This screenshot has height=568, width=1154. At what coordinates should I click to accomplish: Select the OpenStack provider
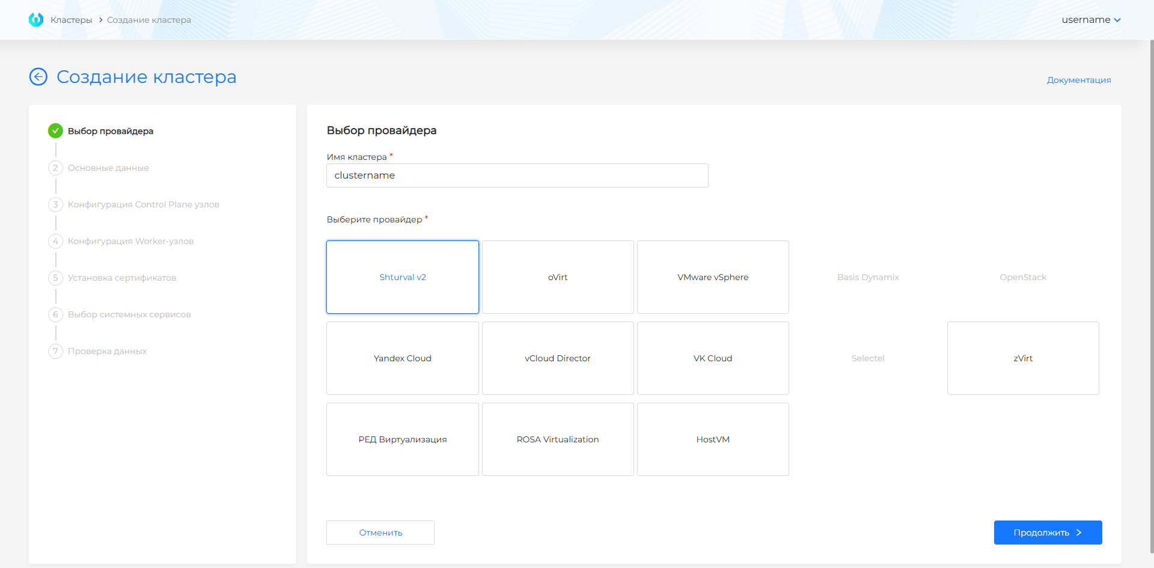[1023, 277]
